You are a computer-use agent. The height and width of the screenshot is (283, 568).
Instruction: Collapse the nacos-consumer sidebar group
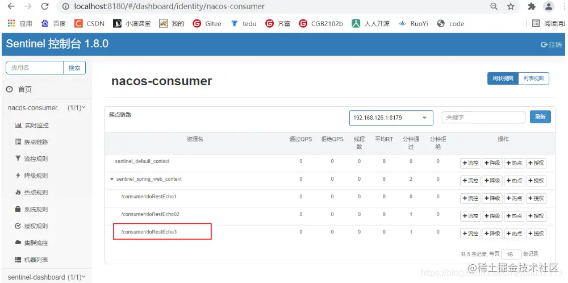[47, 107]
